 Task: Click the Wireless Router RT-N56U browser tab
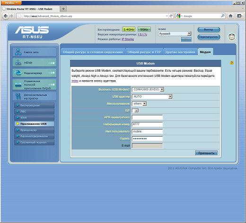click(30, 9)
